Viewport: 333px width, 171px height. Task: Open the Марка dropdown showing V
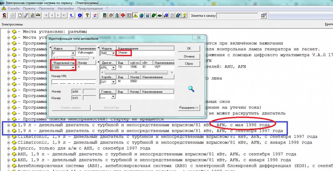(x=73, y=53)
